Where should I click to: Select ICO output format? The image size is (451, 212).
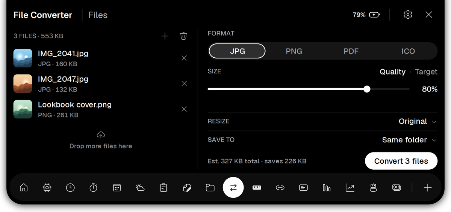tap(408, 51)
